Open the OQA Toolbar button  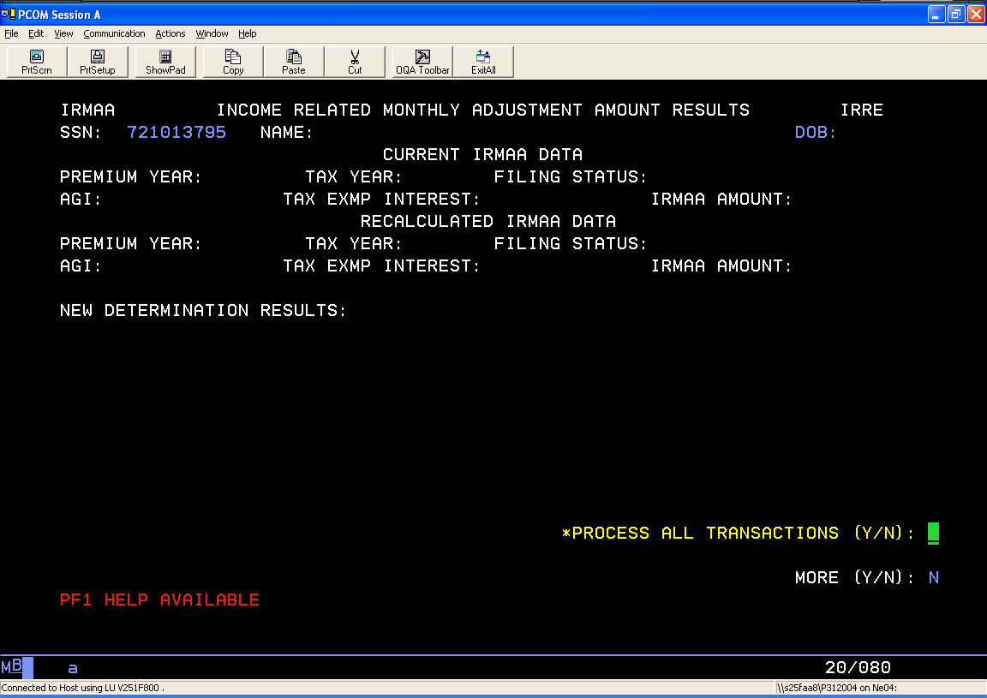tap(422, 62)
